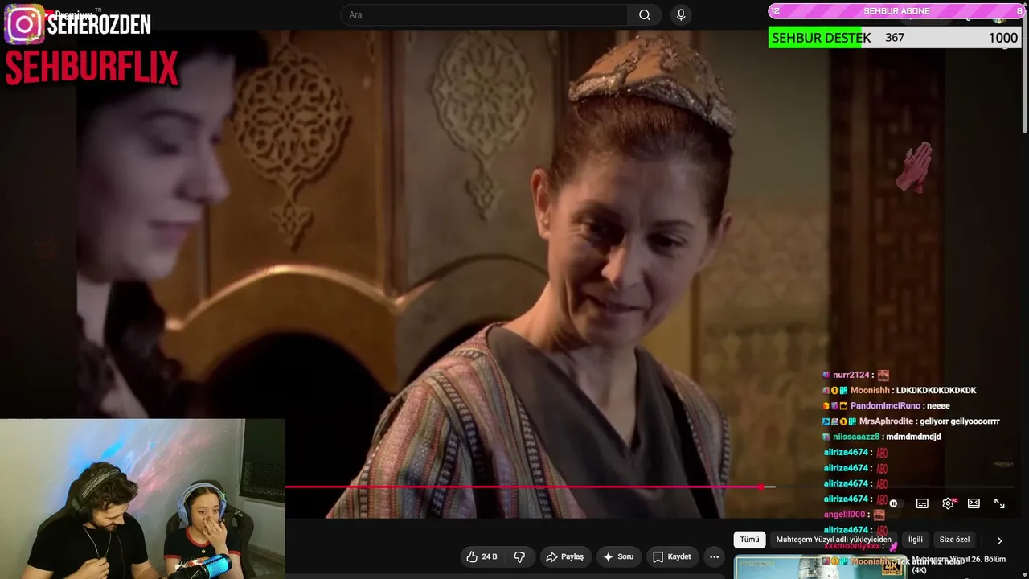Click the Instagram logo in overlay
The image size is (1029, 579).
click(x=24, y=24)
